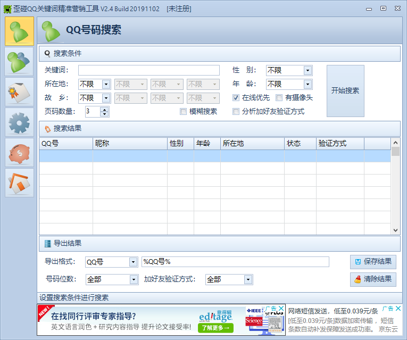Click the app icon in title bar
The image size is (407, 340).
(x=7, y=9)
